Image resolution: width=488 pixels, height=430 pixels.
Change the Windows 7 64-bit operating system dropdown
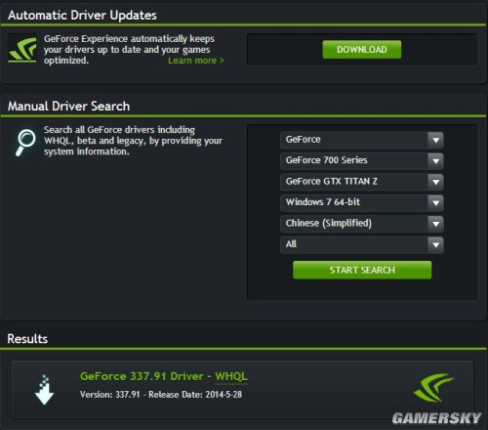click(x=362, y=202)
